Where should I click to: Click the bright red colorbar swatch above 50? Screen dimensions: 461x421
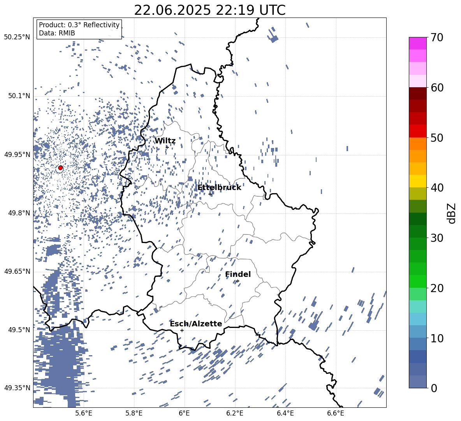(x=418, y=131)
